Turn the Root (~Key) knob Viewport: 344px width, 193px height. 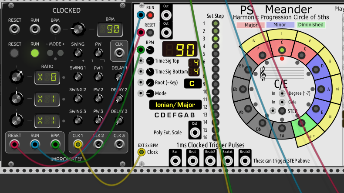[x=150, y=82]
